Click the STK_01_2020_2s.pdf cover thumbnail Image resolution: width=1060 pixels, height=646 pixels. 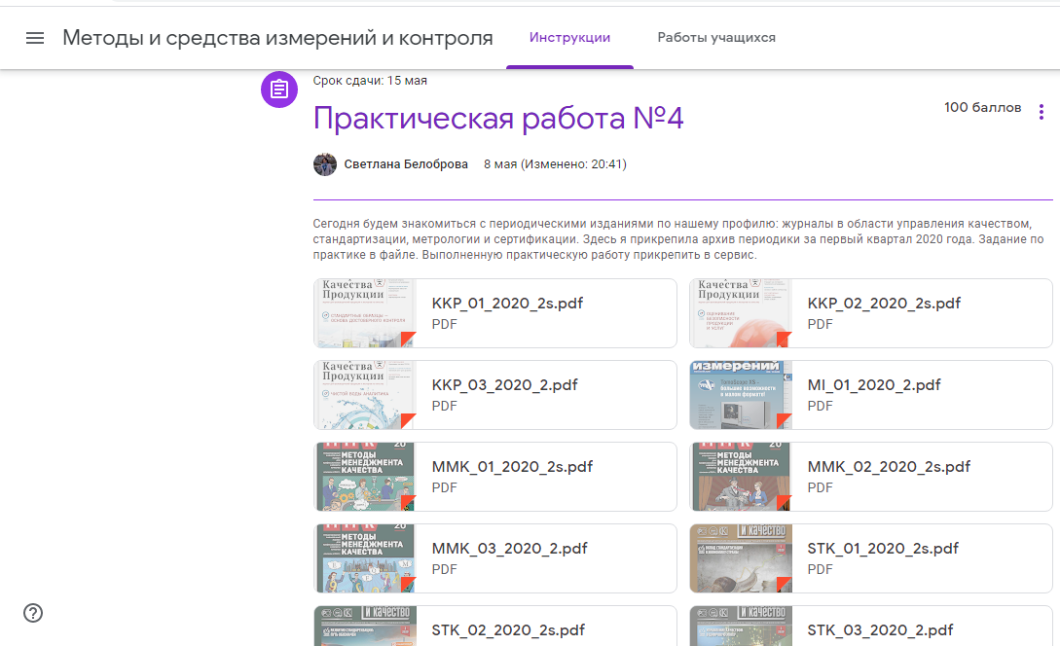tap(741, 558)
